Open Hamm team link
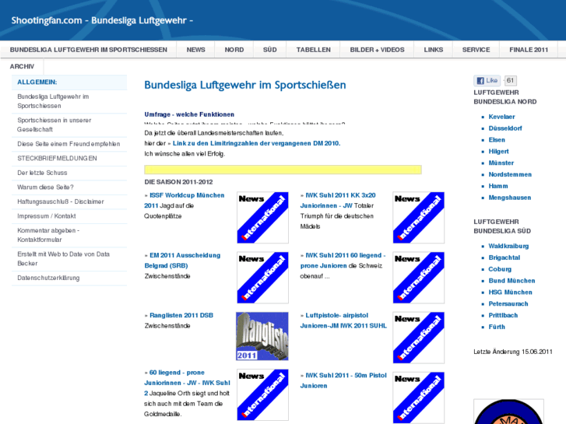The image size is (566, 424). click(498, 186)
